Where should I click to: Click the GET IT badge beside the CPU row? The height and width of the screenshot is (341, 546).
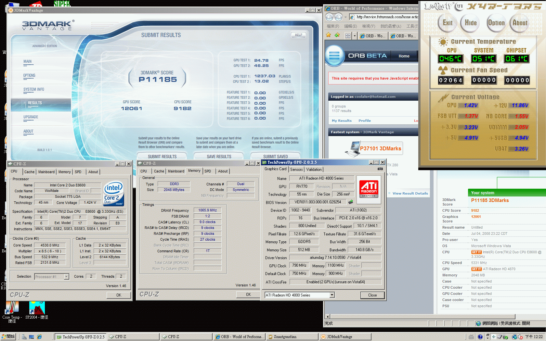(476, 252)
